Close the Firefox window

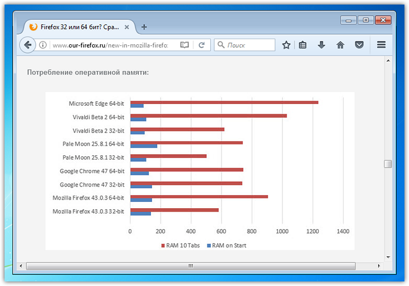[x=383, y=20]
